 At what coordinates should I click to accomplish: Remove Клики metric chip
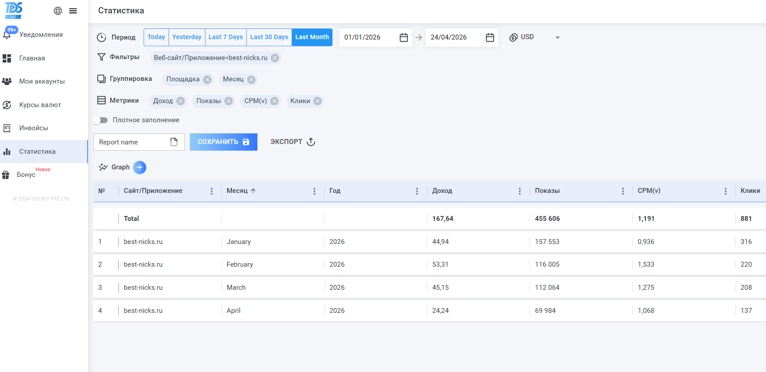click(x=317, y=101)
